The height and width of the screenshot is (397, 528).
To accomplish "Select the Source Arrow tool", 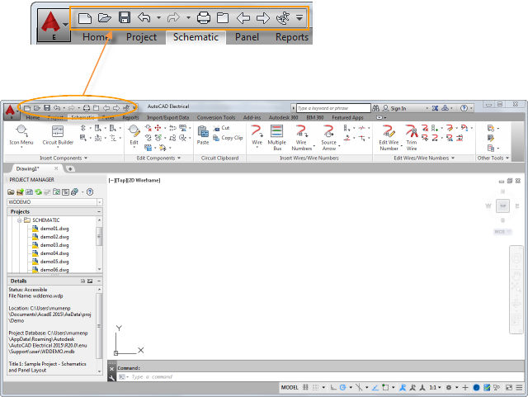I will click(329, 137).
